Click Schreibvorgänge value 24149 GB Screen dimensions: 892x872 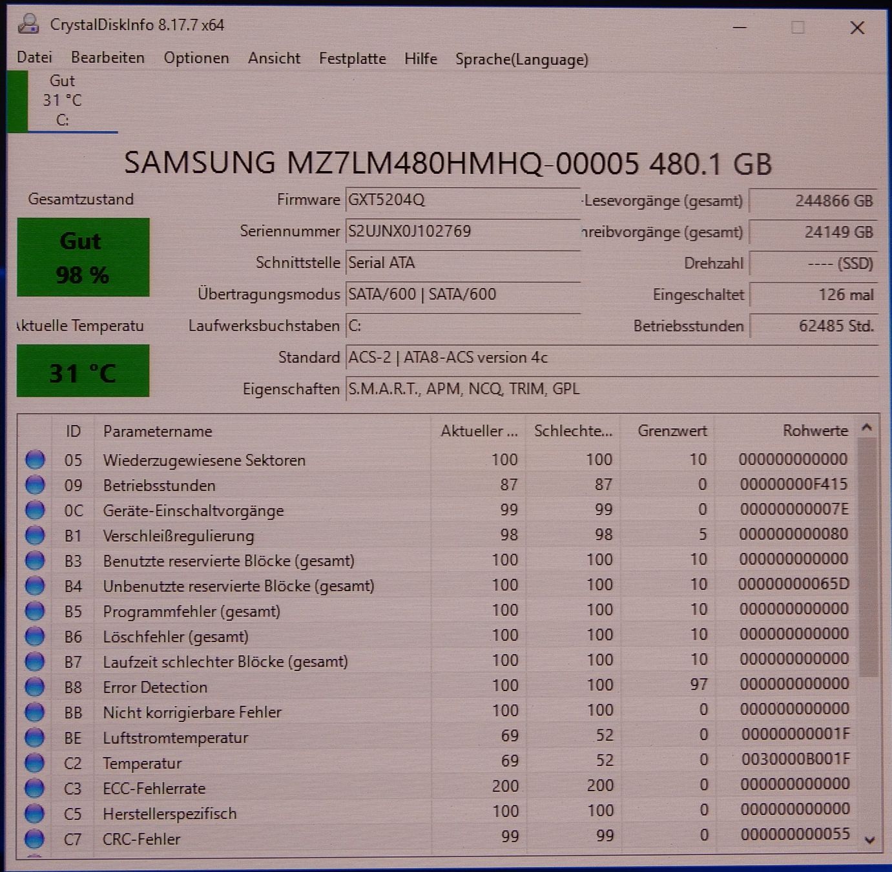click(x=813, y=232)
